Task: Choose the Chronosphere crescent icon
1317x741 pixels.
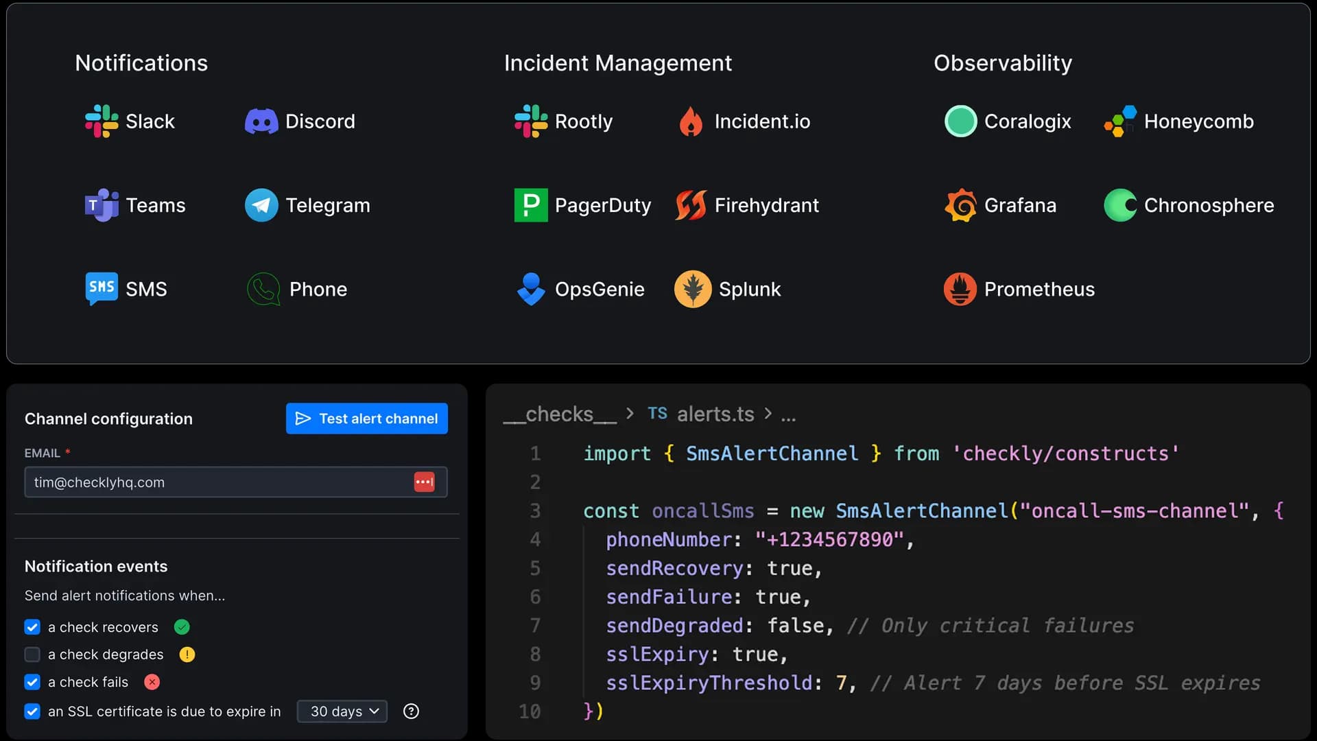Action: click(x=1120, y=205)
